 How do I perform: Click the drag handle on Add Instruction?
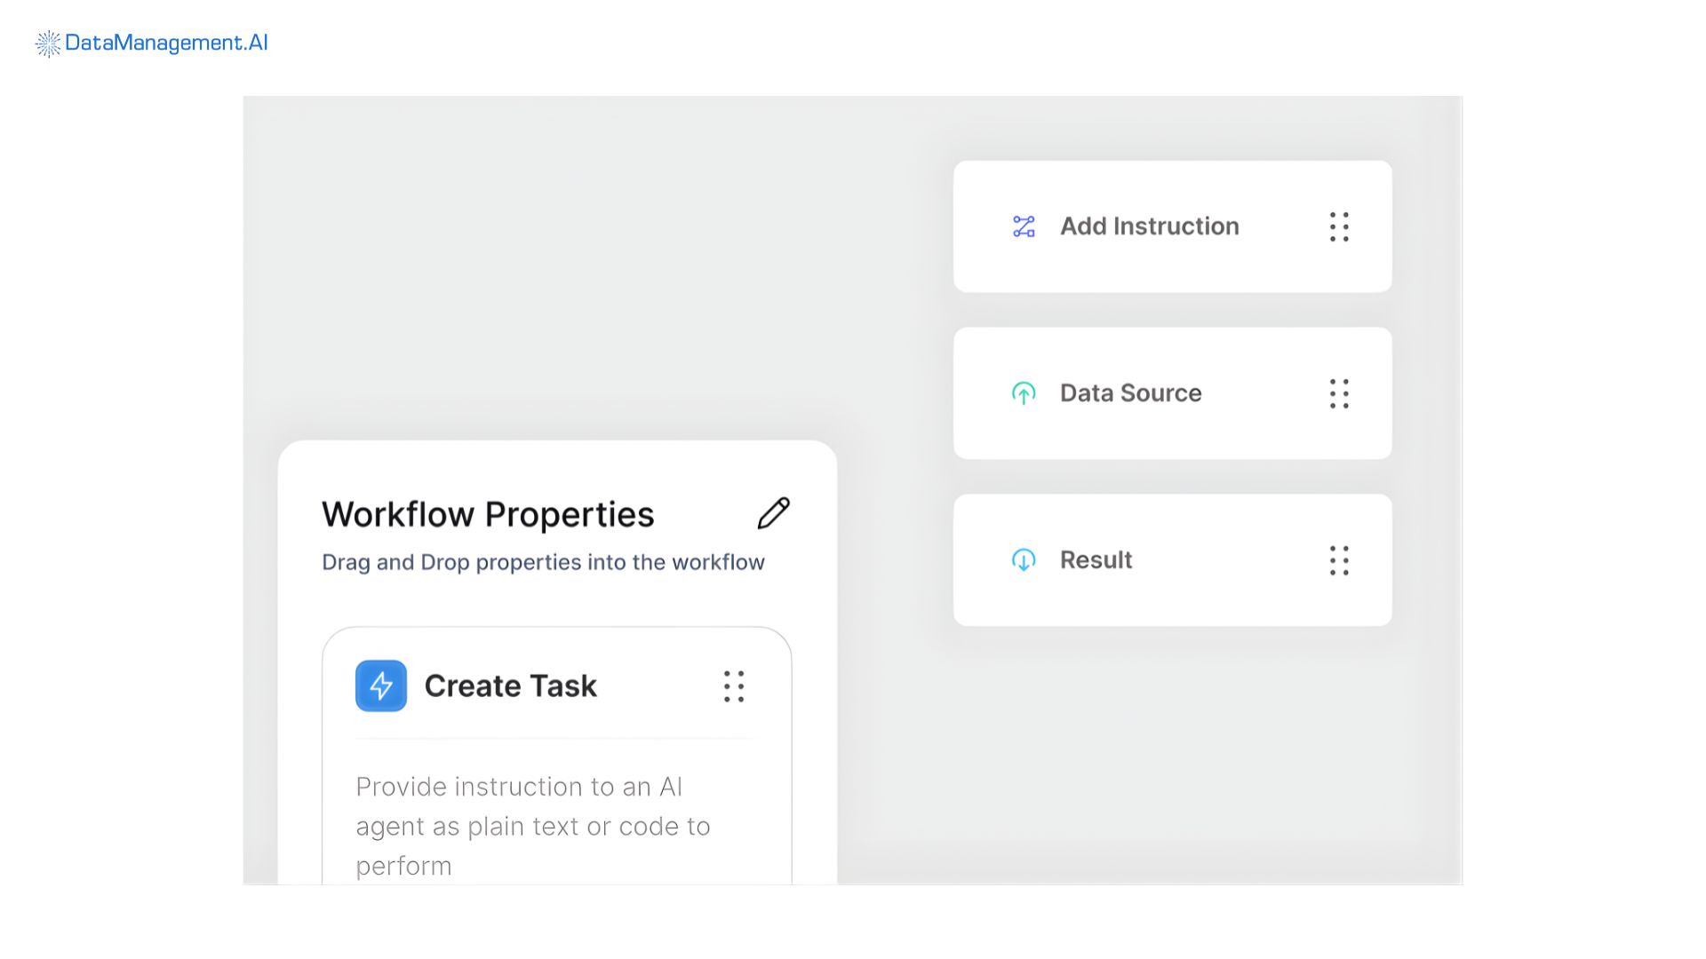tap(1339, 226)
